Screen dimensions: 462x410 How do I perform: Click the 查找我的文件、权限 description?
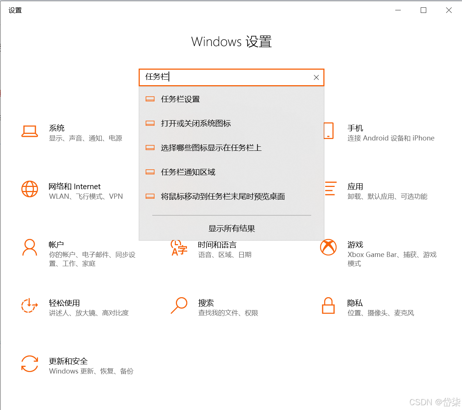228,313
